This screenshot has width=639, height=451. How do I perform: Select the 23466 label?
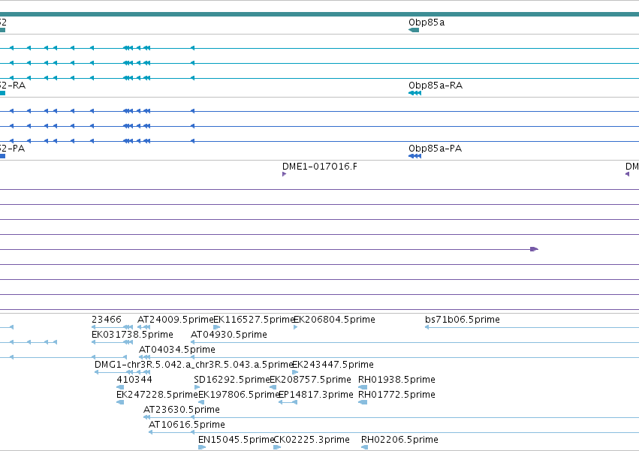coord(107,320)
